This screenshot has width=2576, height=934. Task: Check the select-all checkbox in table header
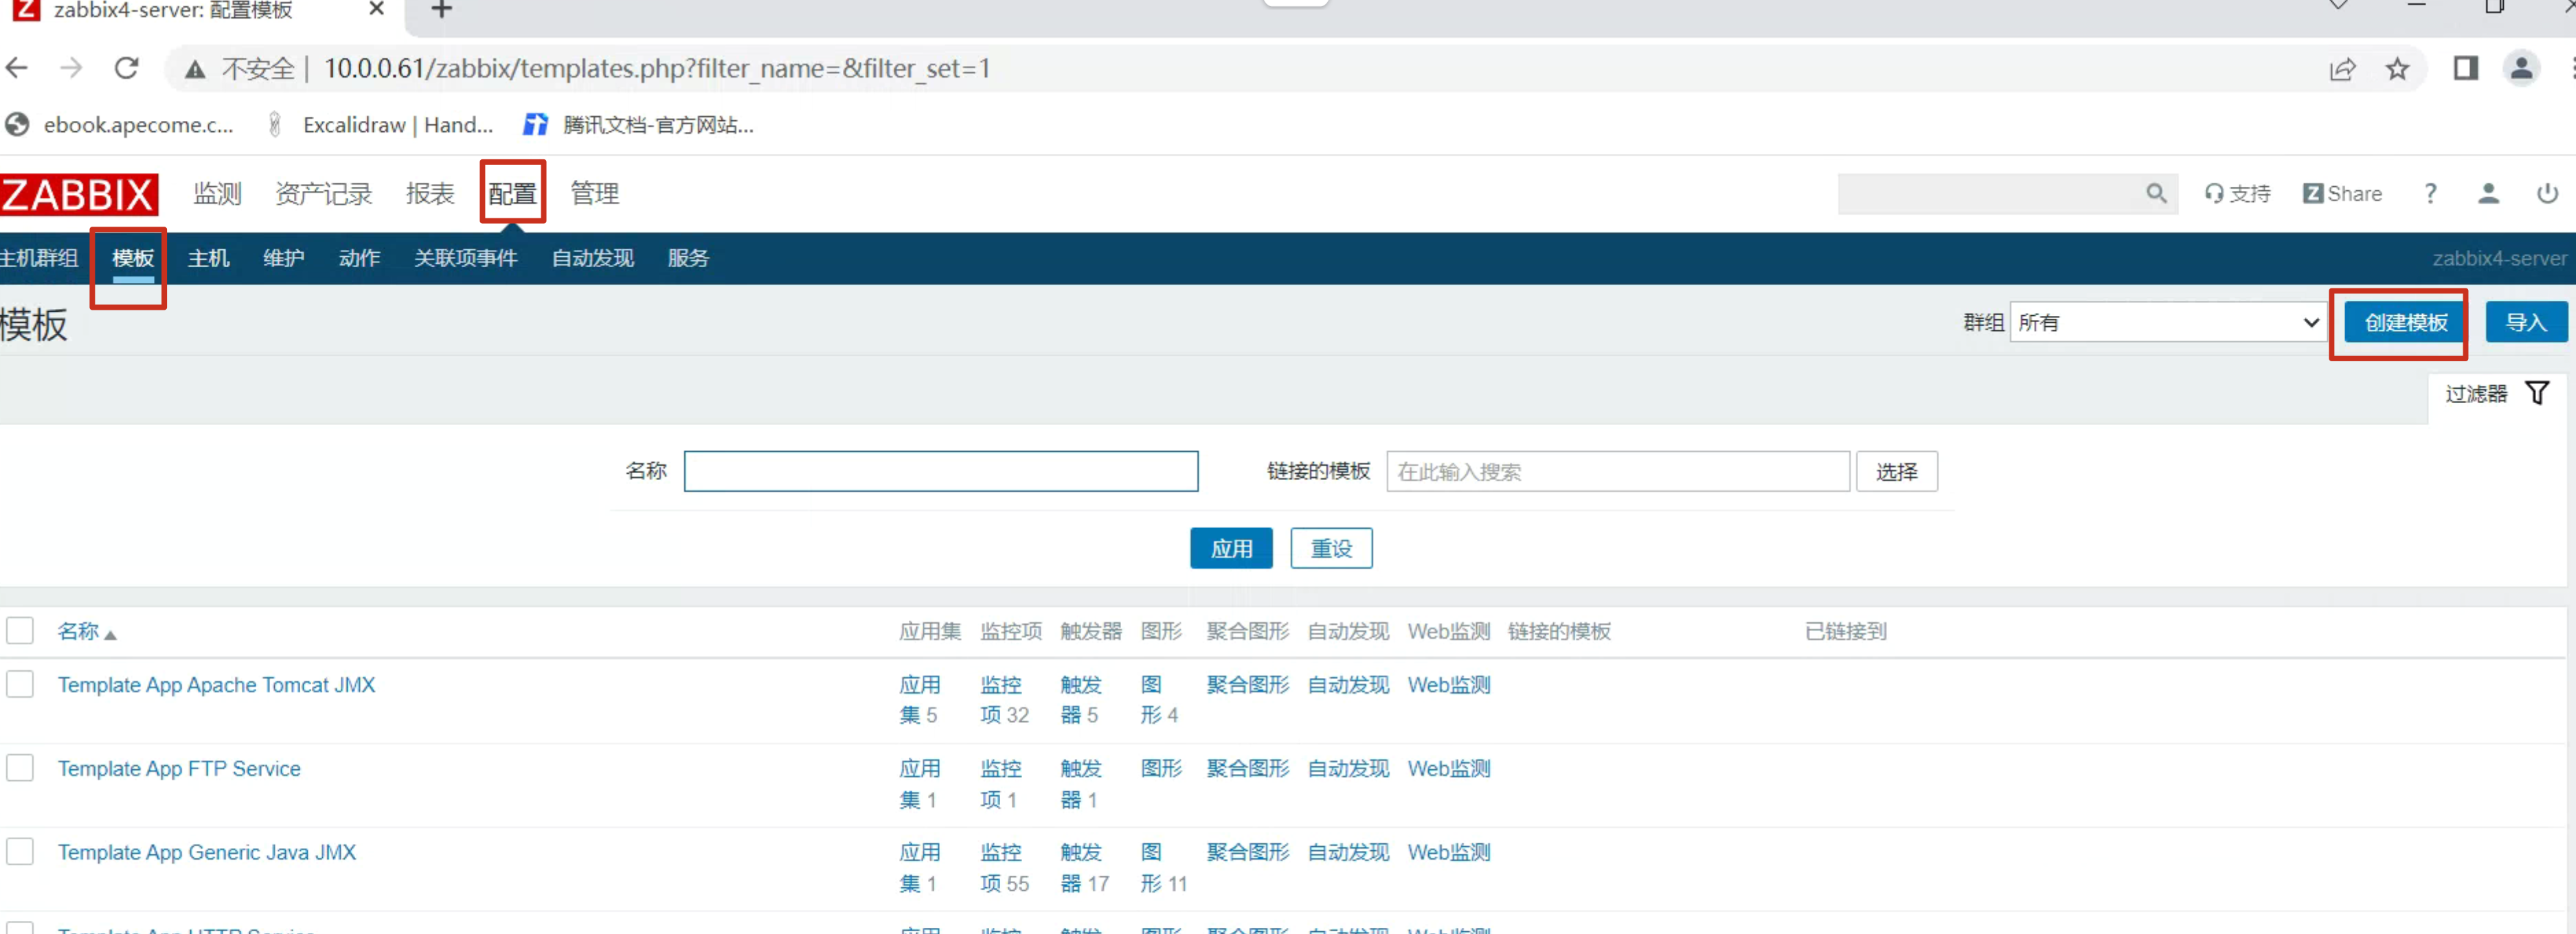[x=20, y=630]
